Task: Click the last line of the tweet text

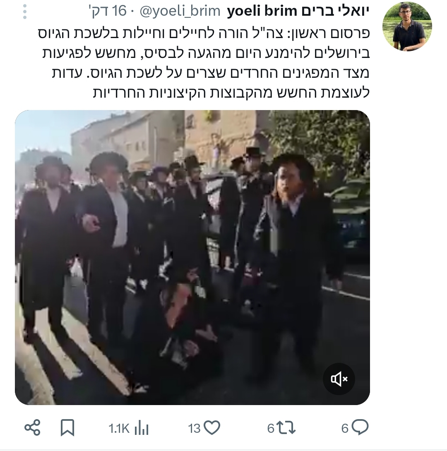Action: point(231,93)
